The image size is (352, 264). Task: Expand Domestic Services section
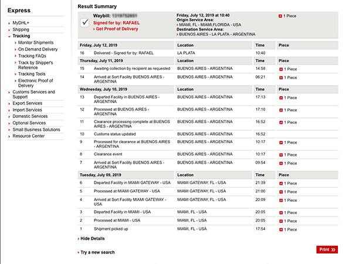click(x=30, y=116)
